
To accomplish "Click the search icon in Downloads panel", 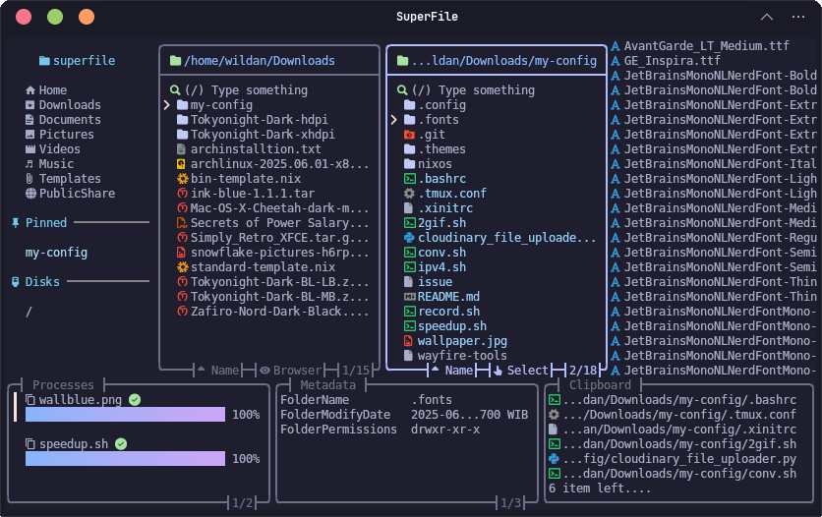I will click(x=175, y=90).
